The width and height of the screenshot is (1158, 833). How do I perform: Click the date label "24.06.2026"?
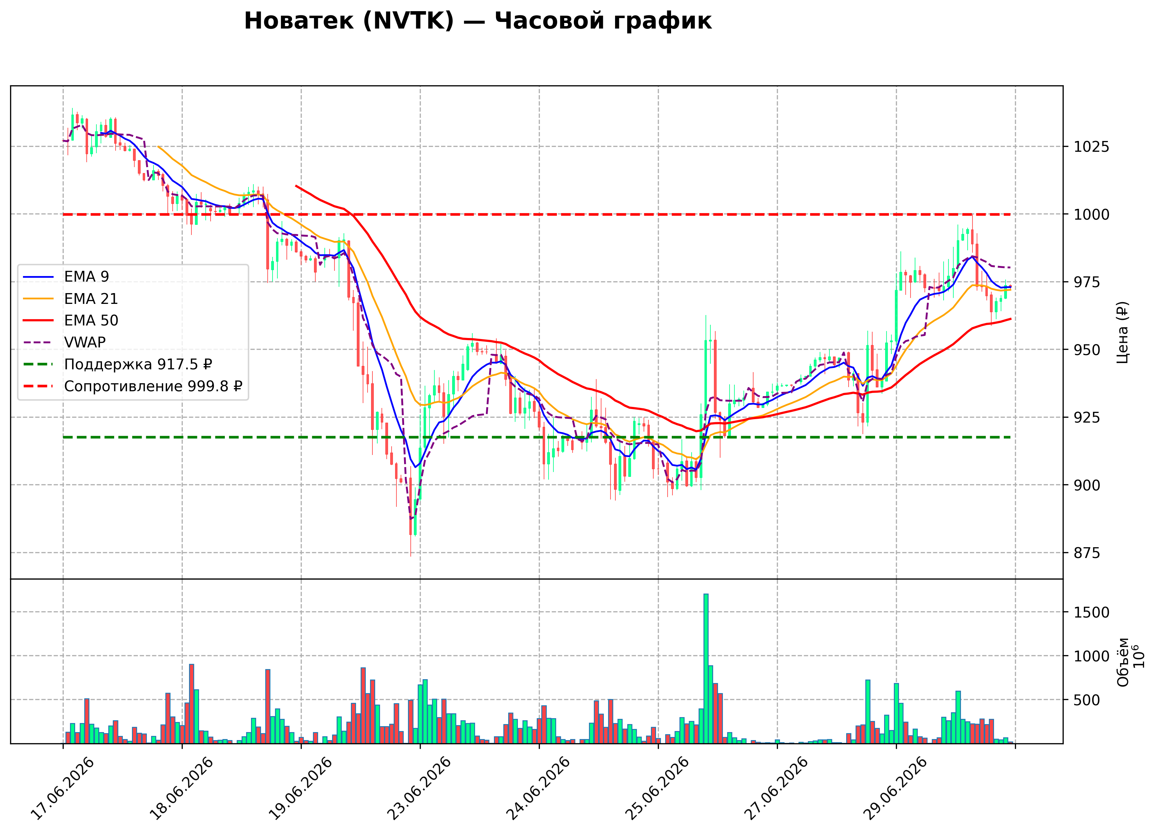point(538,789)
